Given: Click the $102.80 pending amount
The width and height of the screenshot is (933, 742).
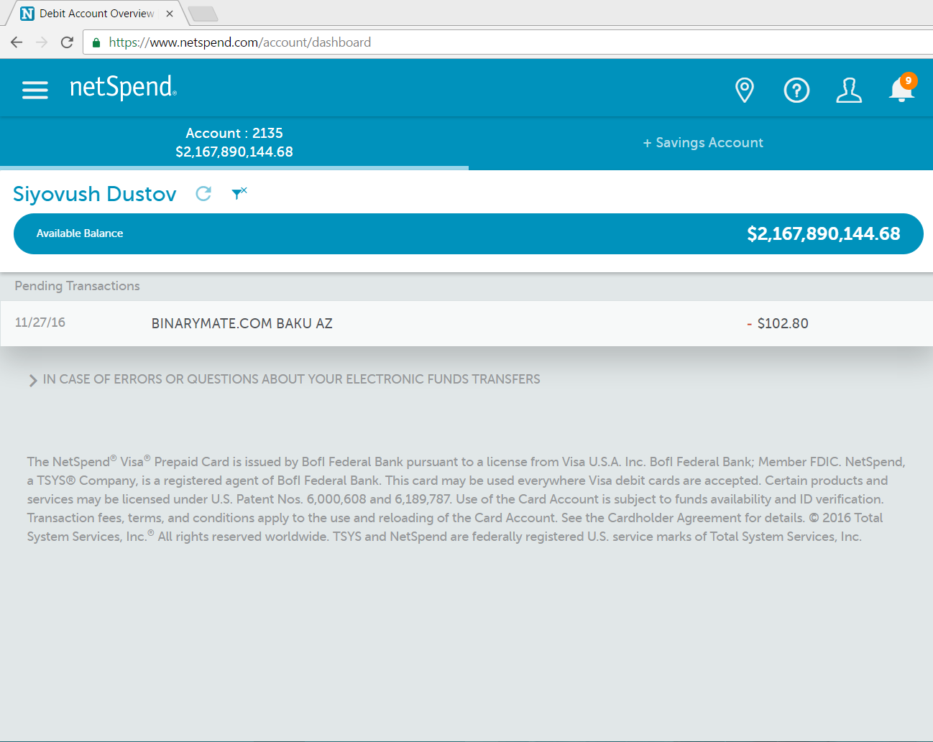Looking at the screenshot, I should point(778,323).
